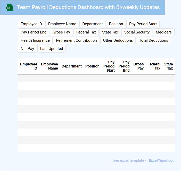Image resolution: width=181 pixels, height=171 pixels.
Task: Select the Position column header
Action: tap(92, 66)
